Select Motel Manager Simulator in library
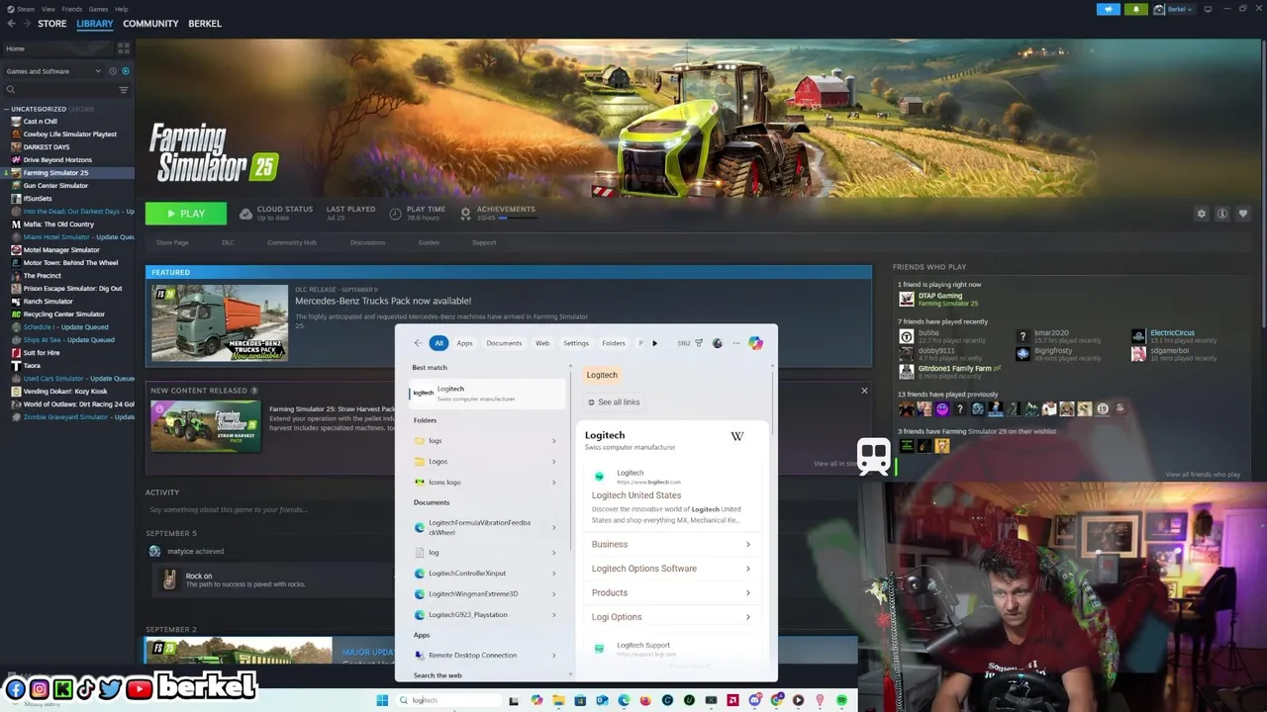This screenshot has width=1267, height=712. (x=61, y=250)
